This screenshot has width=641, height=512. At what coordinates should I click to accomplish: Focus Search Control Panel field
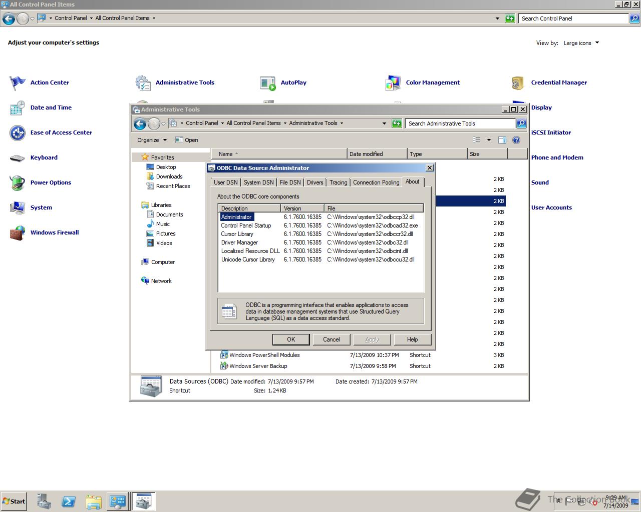[573, 18]
